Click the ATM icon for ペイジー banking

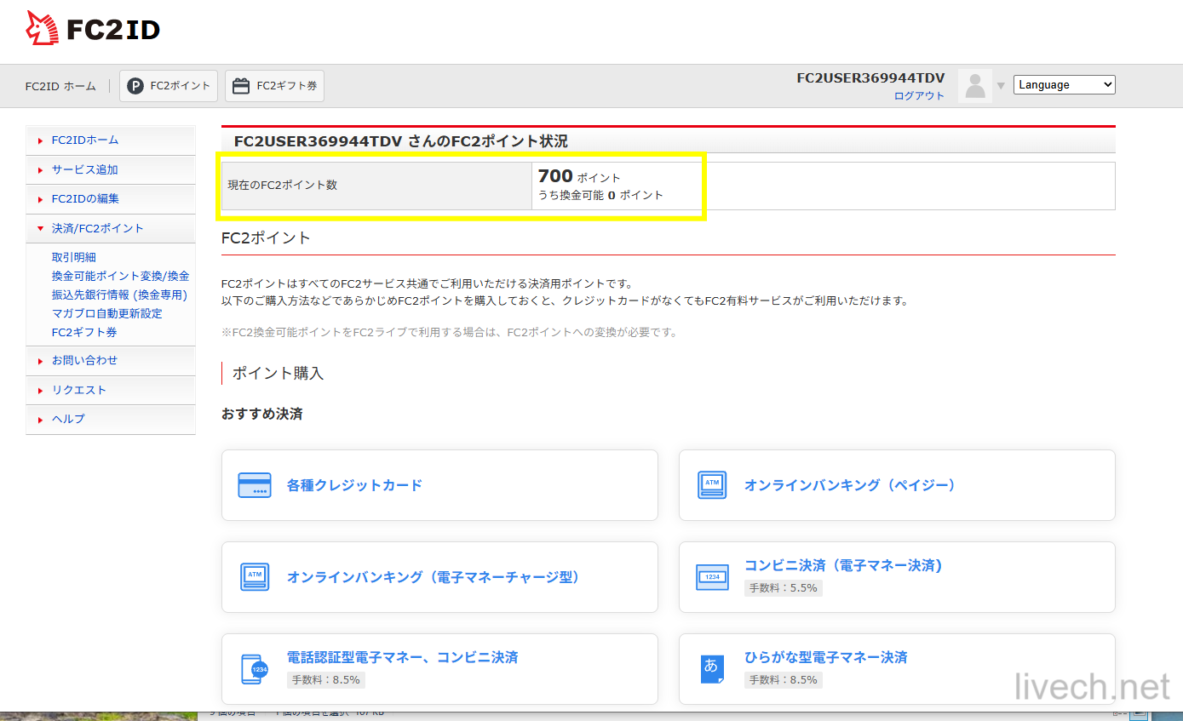tap(712, 485)
